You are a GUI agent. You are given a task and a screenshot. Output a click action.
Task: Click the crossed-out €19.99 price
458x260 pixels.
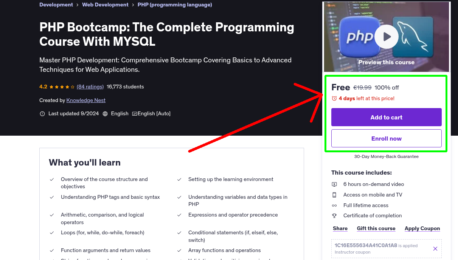362,88
